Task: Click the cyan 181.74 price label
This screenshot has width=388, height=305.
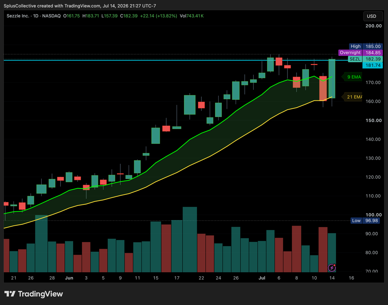Action: click(372, 65)
